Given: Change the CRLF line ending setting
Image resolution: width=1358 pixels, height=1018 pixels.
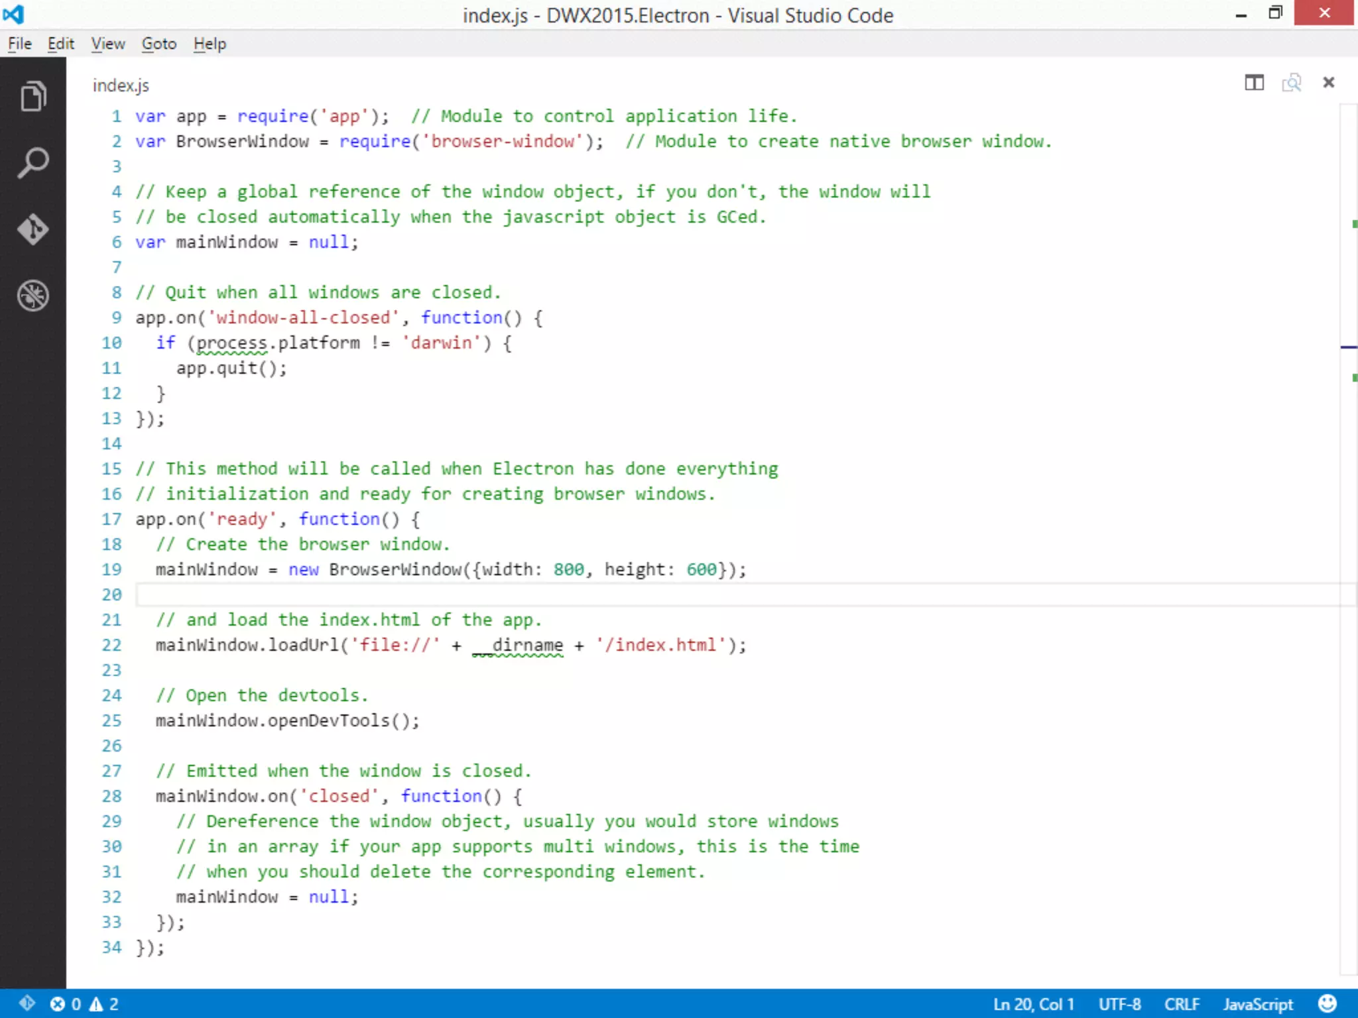Looking at the screenshot, I should point(1182,1003).
